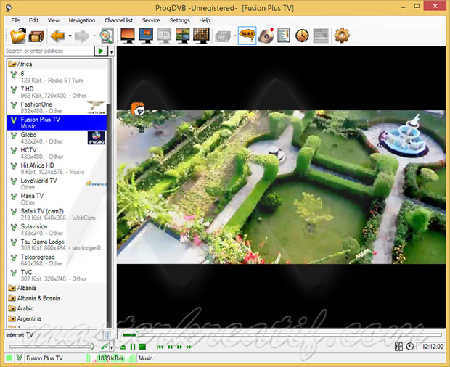
Task: Stop playback with the green stop button
Action: 142,347
